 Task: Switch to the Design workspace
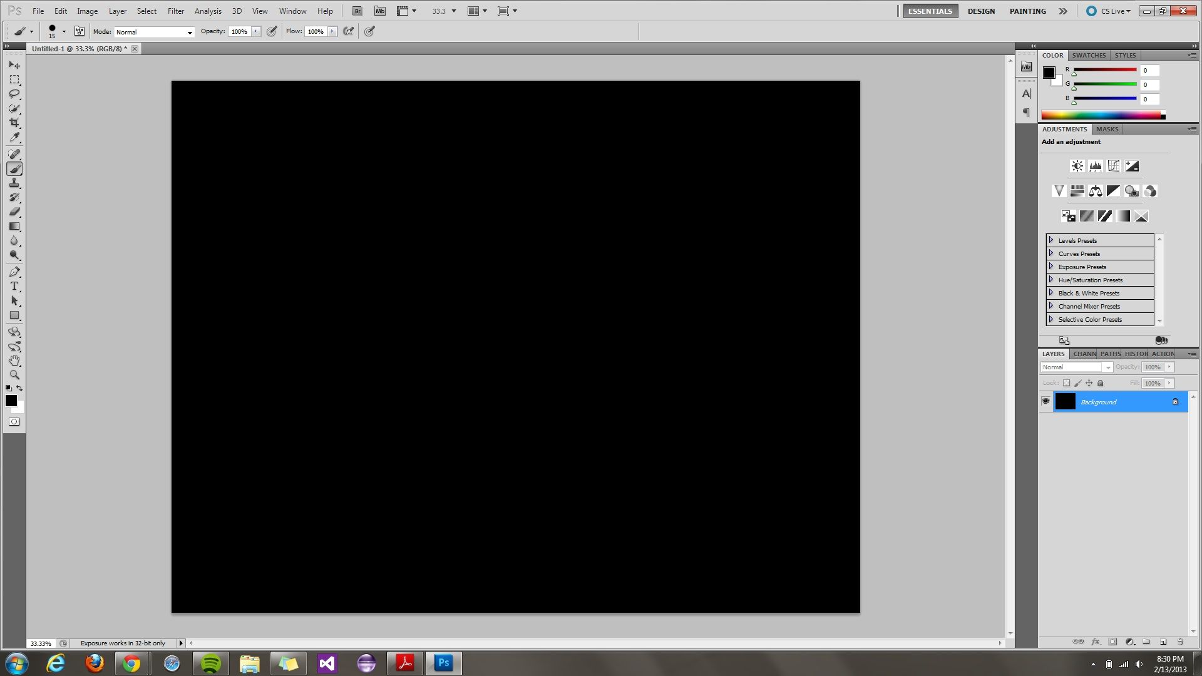tap(981, 11)
